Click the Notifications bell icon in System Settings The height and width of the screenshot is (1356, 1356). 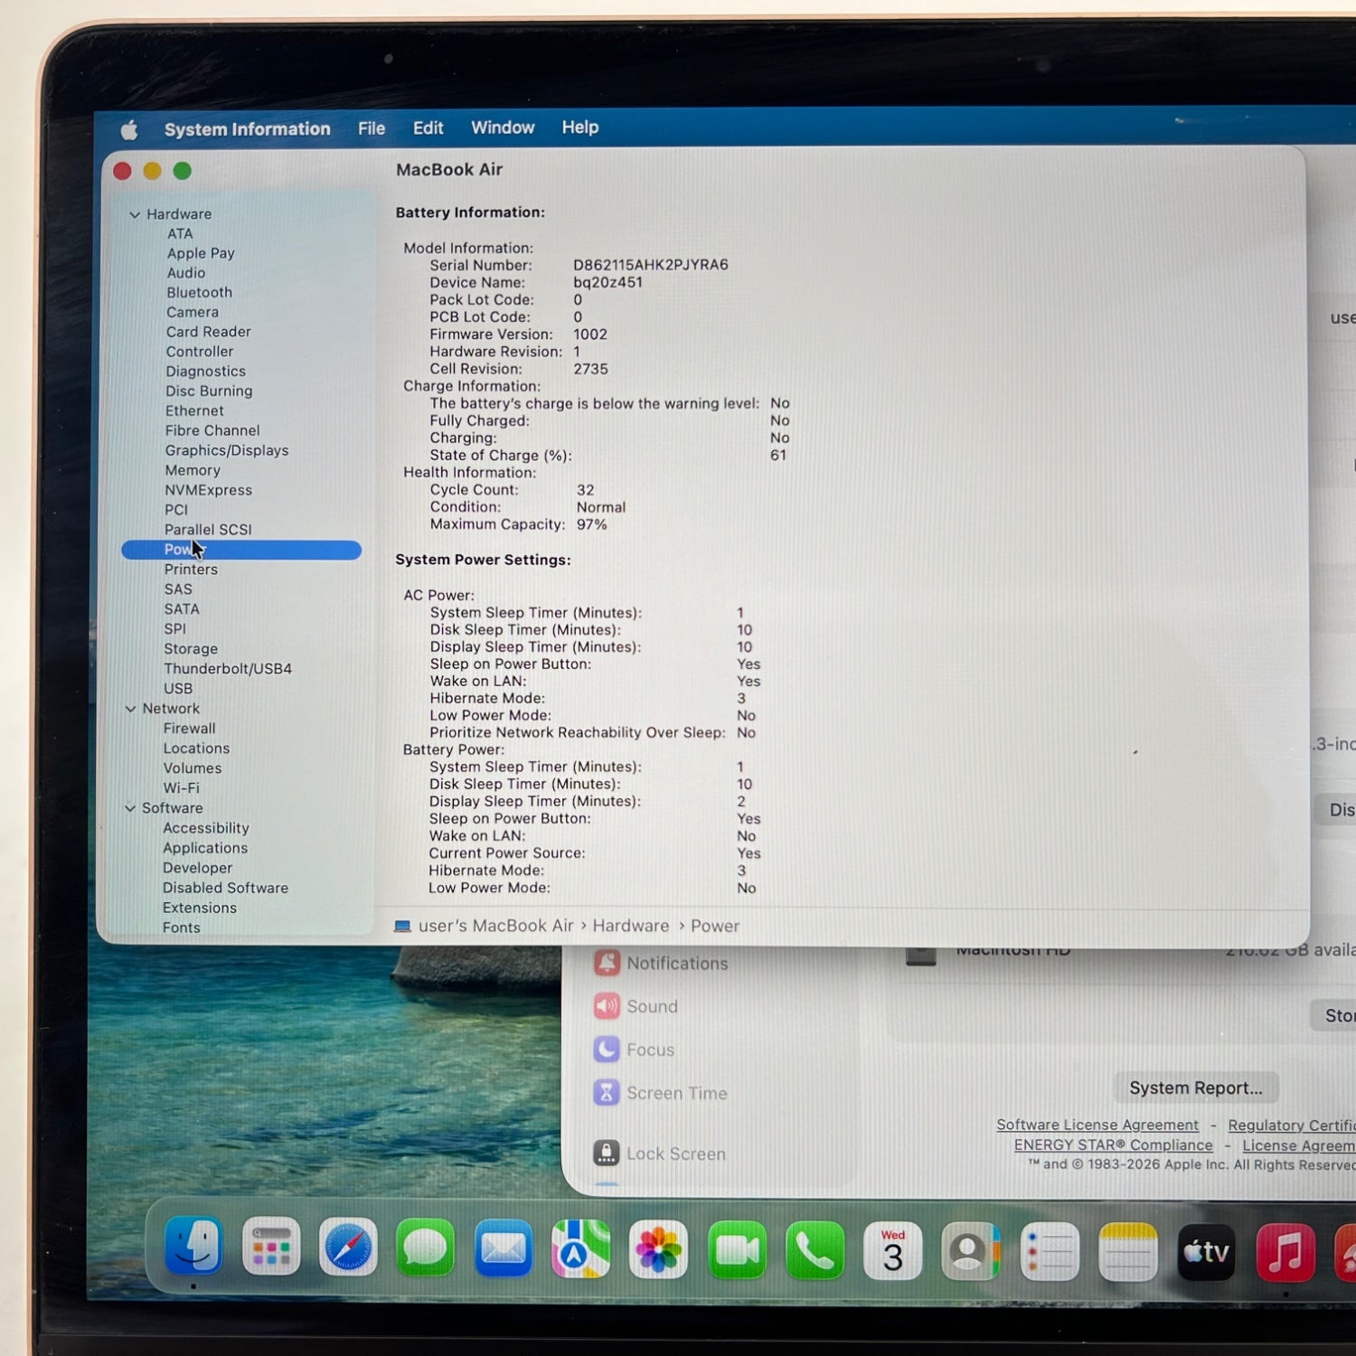[x=607, y=963]
